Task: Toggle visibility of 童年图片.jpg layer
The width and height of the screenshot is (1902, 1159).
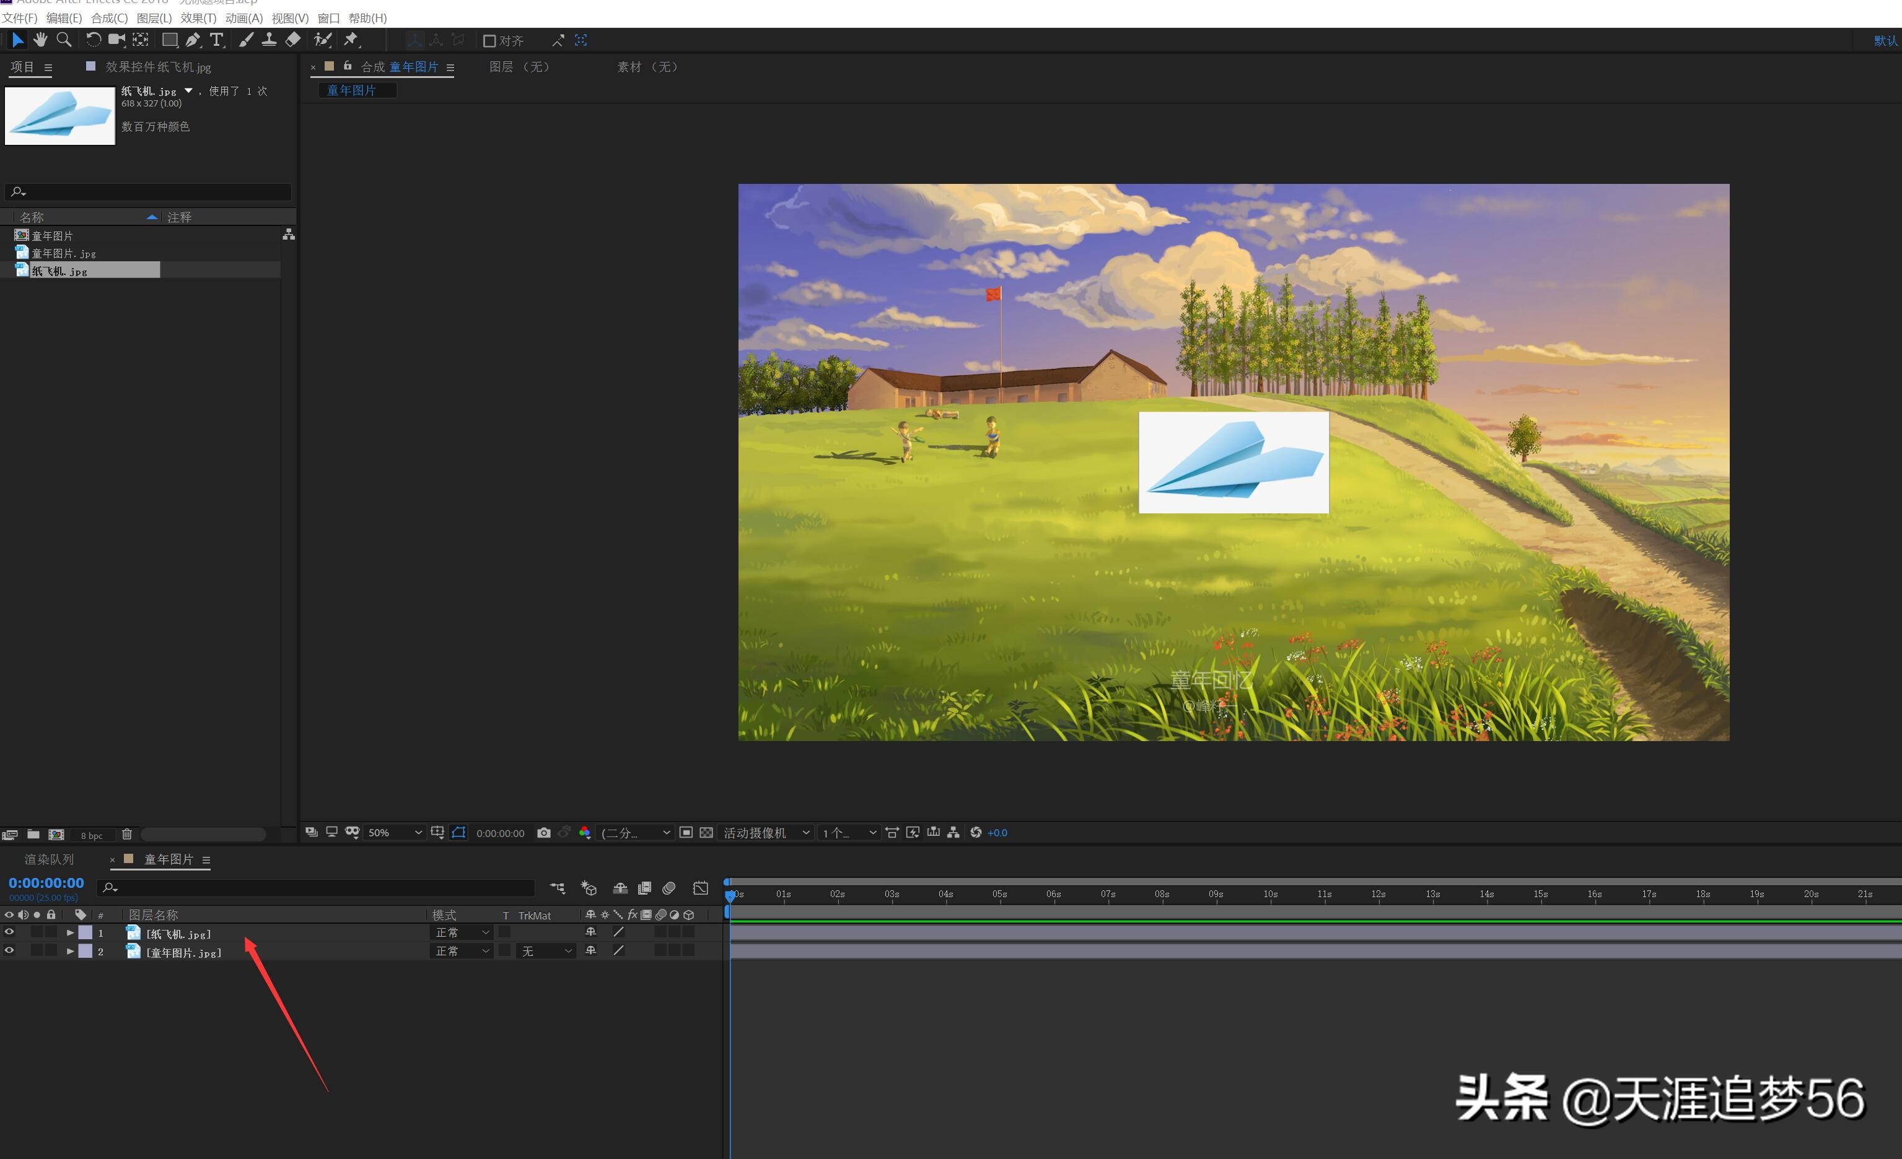Action: [x=9, y=950]
